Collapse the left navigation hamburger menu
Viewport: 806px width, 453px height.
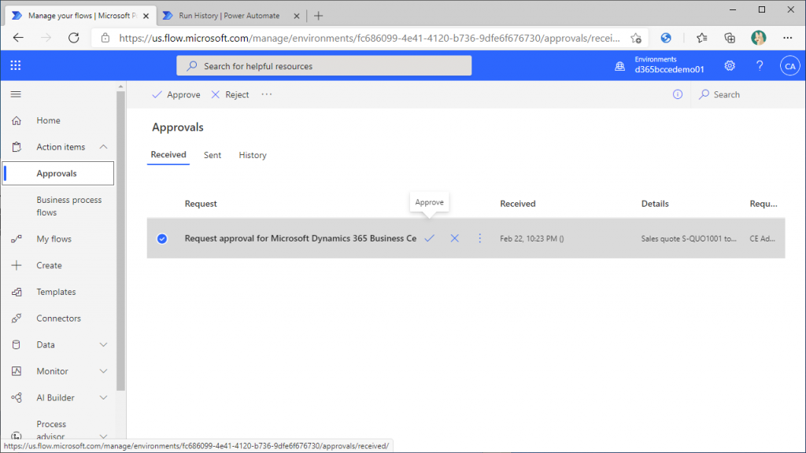tap(16, 94)
